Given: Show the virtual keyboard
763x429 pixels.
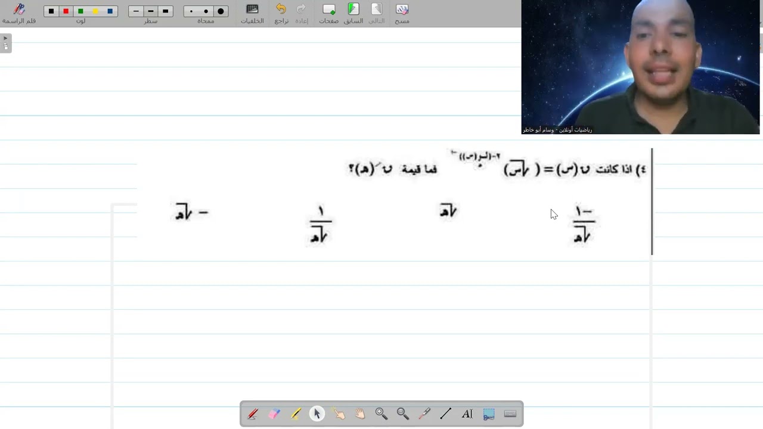Looking at the screenshot, I should pyautogui.click(x=510, y=414).
